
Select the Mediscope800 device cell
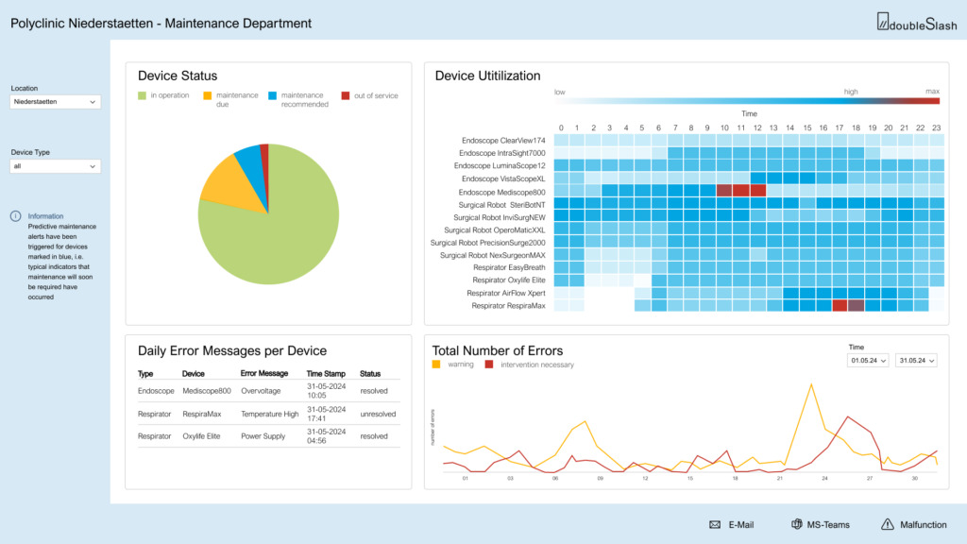click(x=207, y=391)
